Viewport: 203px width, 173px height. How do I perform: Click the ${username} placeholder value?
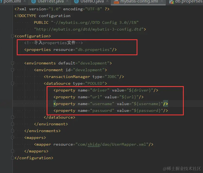point(147,104)
